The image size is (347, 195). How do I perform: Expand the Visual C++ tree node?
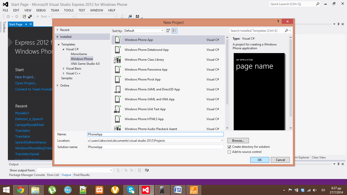point(64,73)
